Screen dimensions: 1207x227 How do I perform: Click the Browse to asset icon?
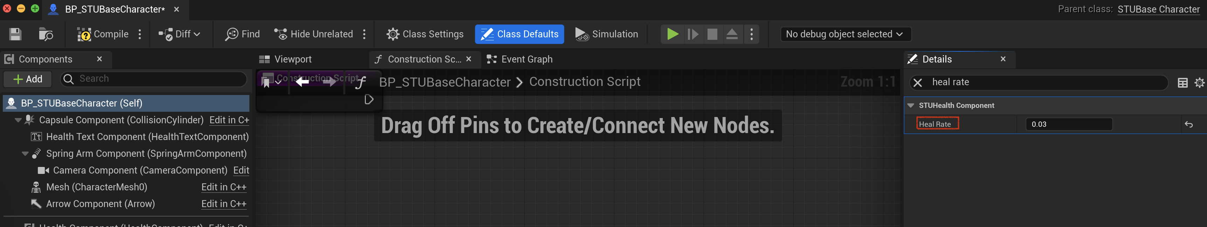46,34
